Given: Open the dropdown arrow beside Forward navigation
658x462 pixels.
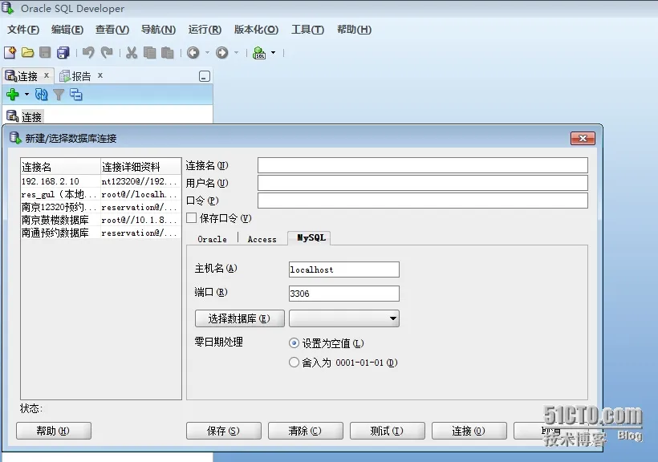Looking at the screenshot, I should click(236, 52).
